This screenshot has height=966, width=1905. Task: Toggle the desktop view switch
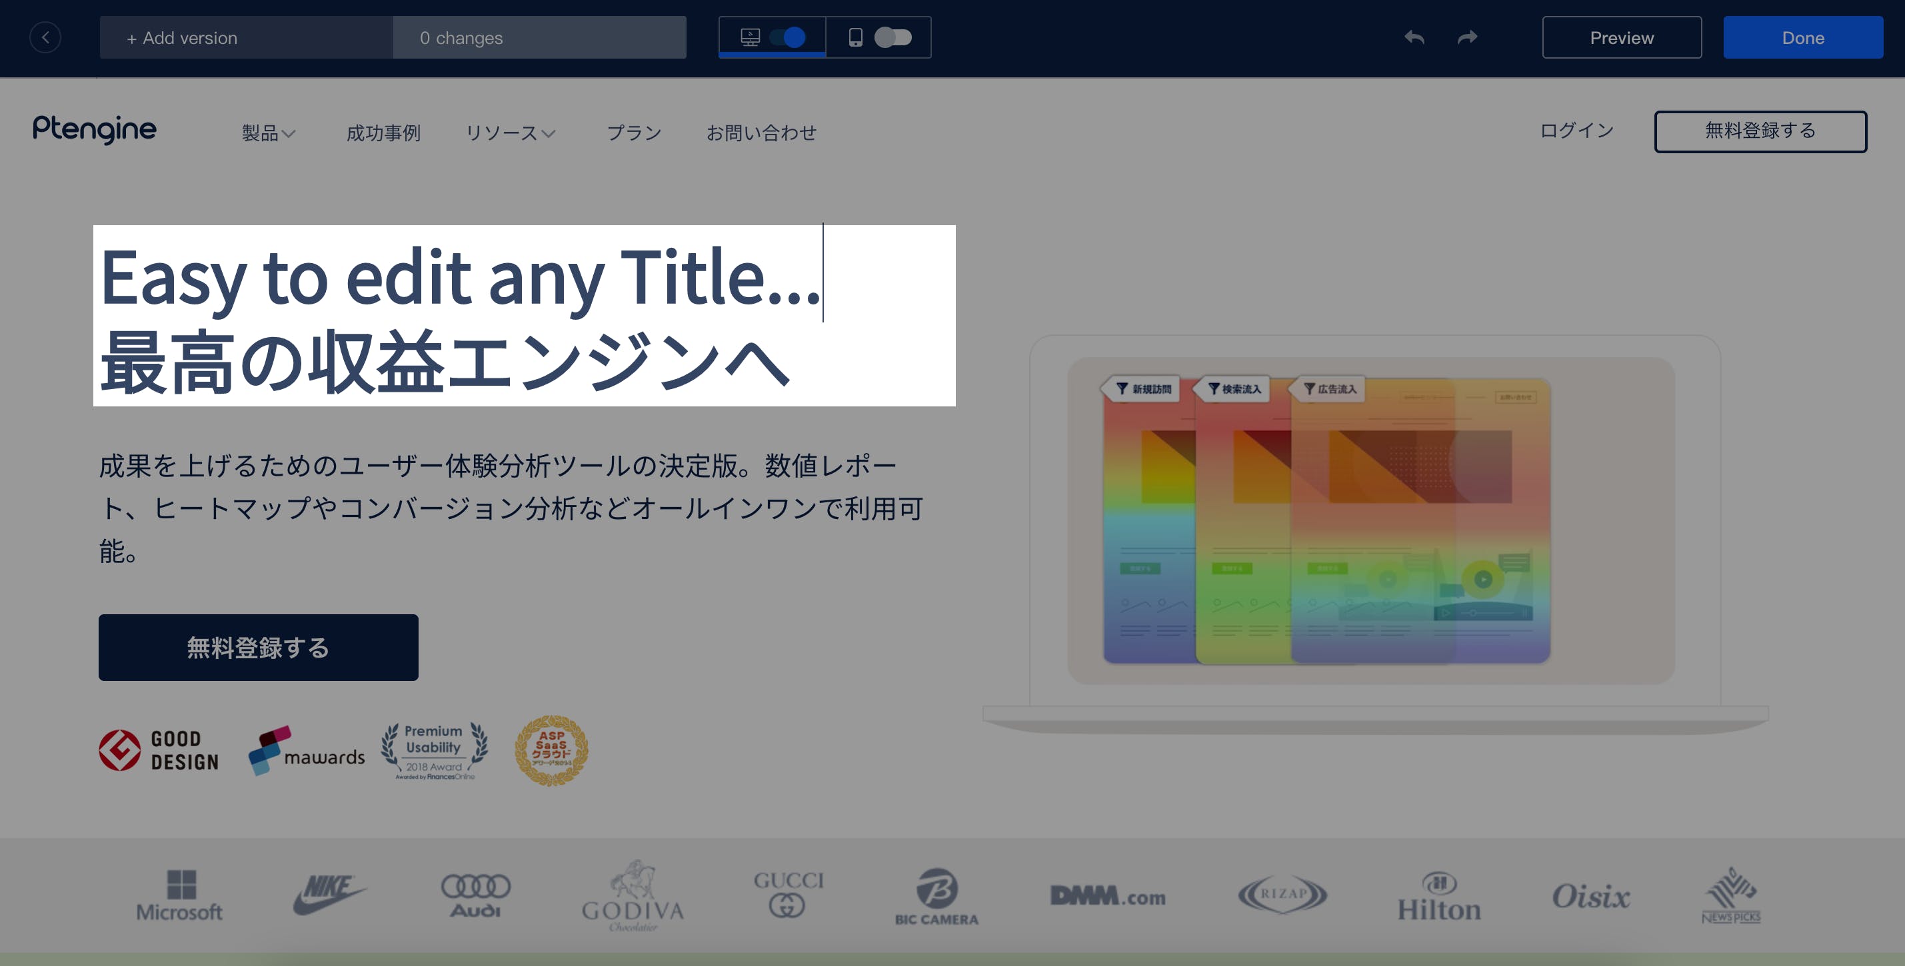[x=788, y=38]
